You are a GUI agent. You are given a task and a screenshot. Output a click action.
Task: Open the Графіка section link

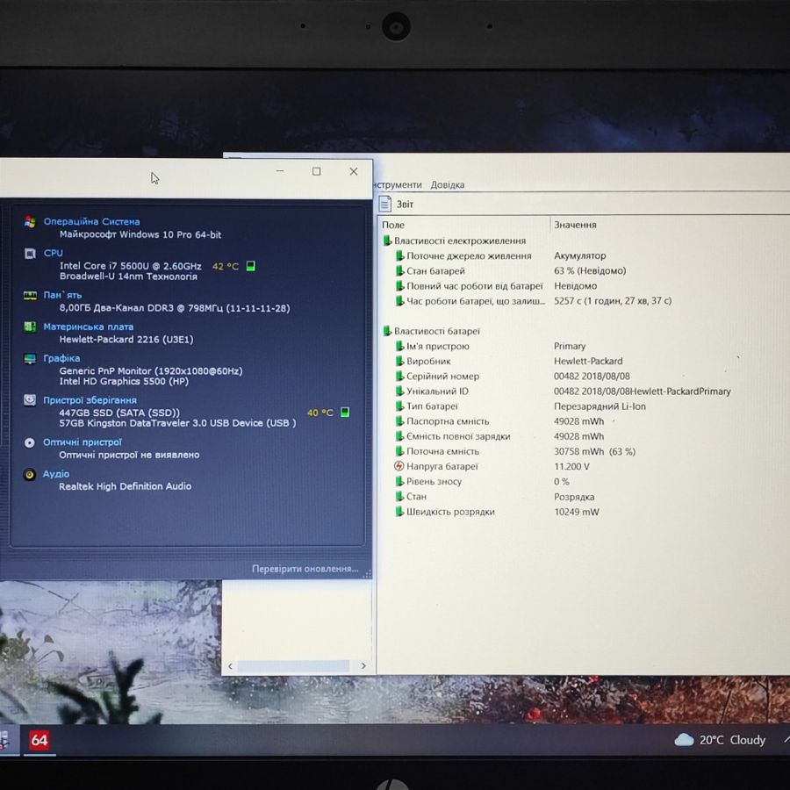tap(61, 358)
